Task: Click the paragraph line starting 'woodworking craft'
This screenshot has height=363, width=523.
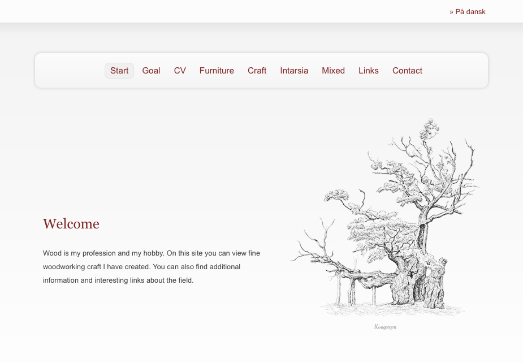Action: pyautogui.click(x=141, y=267)
